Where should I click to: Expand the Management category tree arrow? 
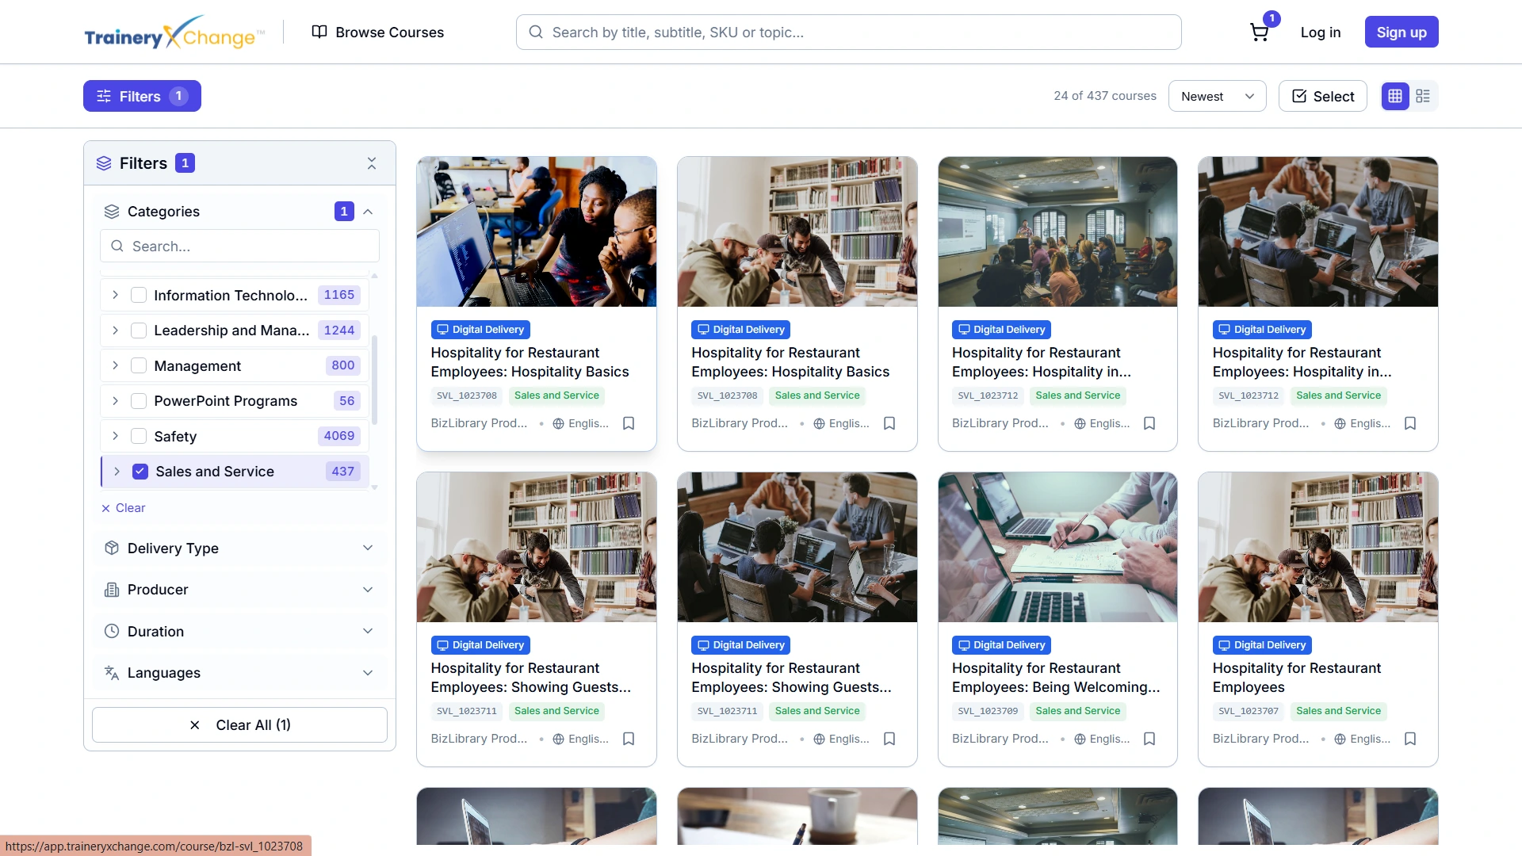pos(116,366)
